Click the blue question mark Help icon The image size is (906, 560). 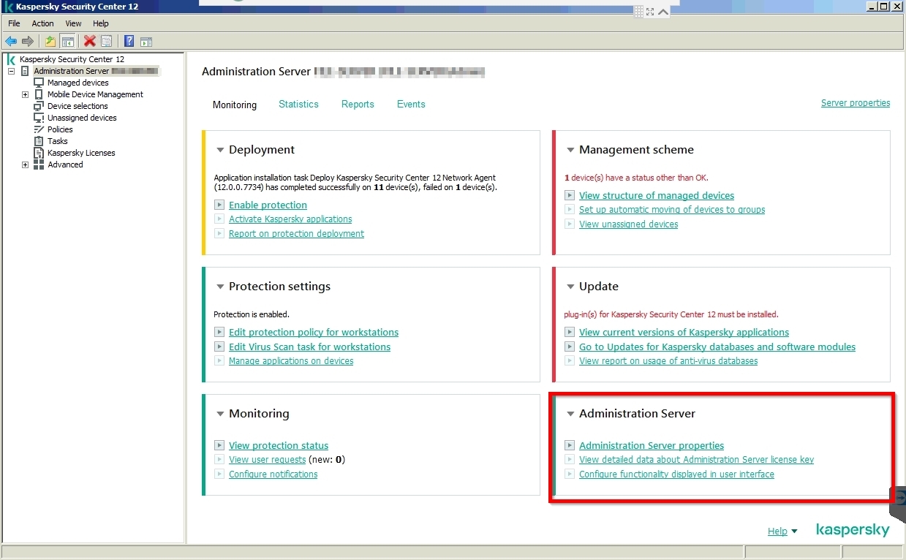tap(129, 42)
